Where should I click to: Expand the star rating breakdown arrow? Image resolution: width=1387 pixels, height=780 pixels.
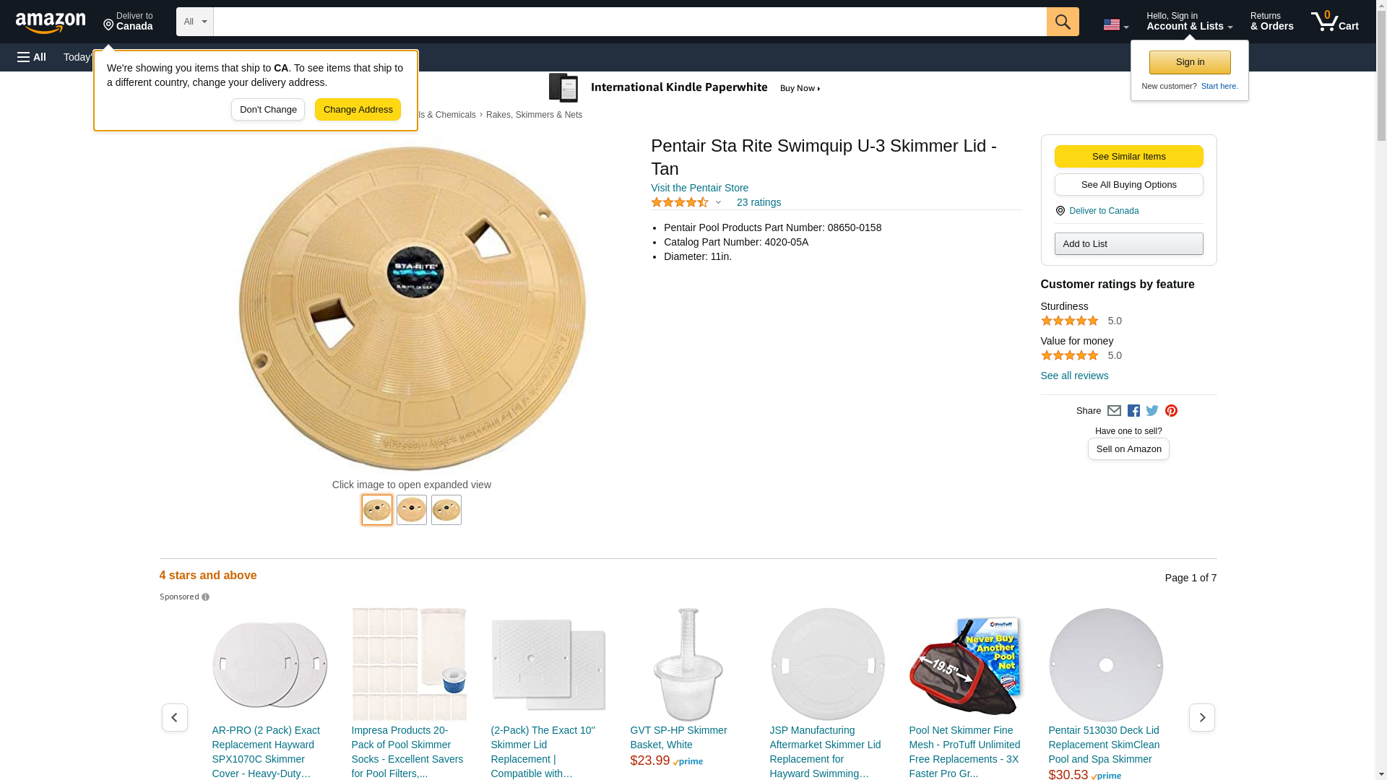718,202
